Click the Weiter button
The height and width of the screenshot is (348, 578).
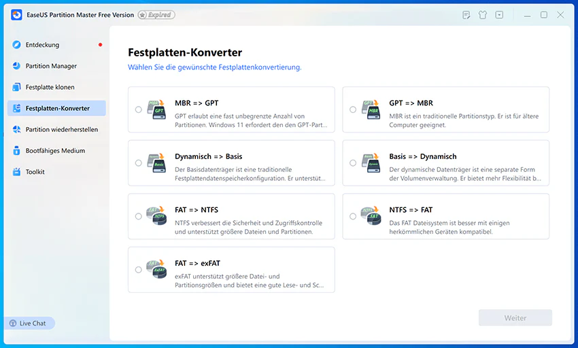click(x=515, y=318)
